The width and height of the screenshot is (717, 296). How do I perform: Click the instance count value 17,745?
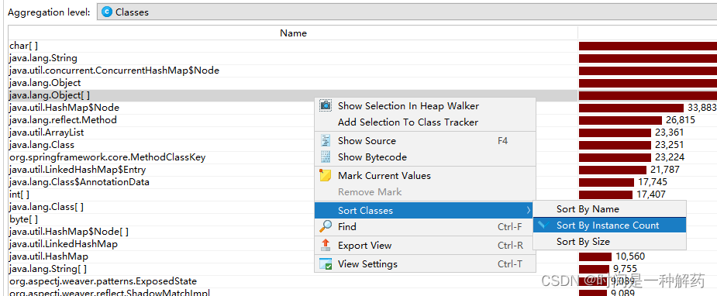point(653,182)
